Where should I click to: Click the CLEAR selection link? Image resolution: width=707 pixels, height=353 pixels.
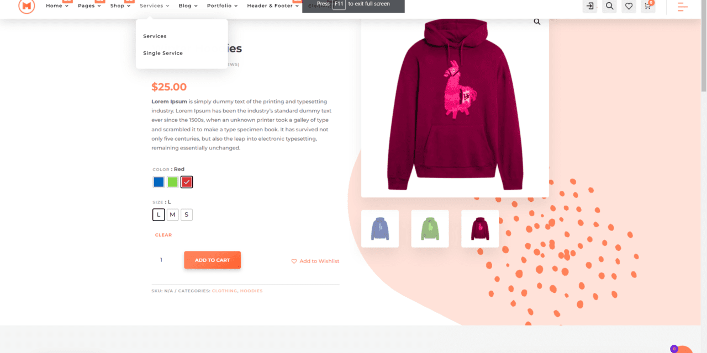click(163, 235)
